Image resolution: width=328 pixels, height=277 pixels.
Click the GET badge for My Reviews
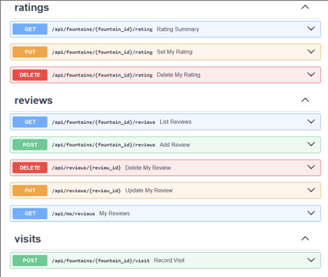pos(30,213)
